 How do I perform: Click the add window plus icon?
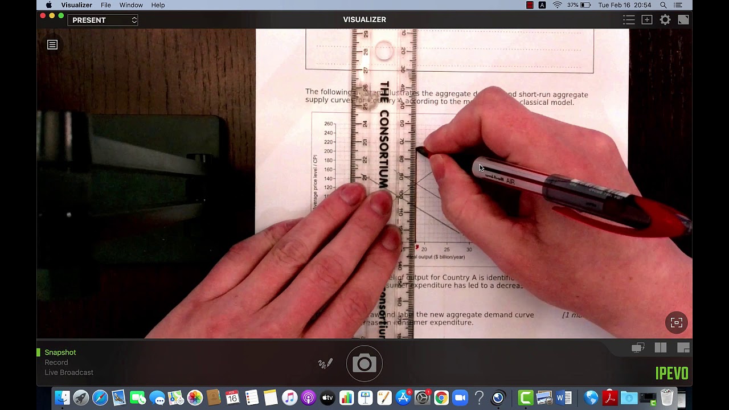tap(647, 20)
